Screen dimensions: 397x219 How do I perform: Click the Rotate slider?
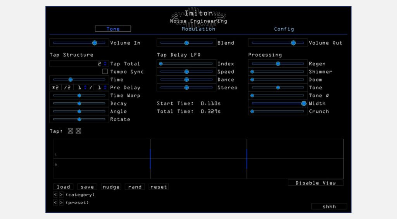79,119
